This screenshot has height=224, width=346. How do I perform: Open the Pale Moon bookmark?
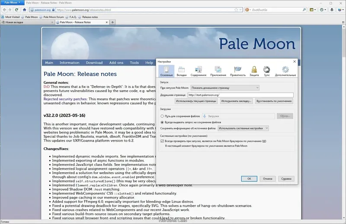pos(29,17)
